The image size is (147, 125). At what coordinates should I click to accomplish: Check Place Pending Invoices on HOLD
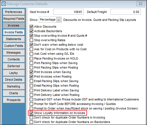point(31,58)
